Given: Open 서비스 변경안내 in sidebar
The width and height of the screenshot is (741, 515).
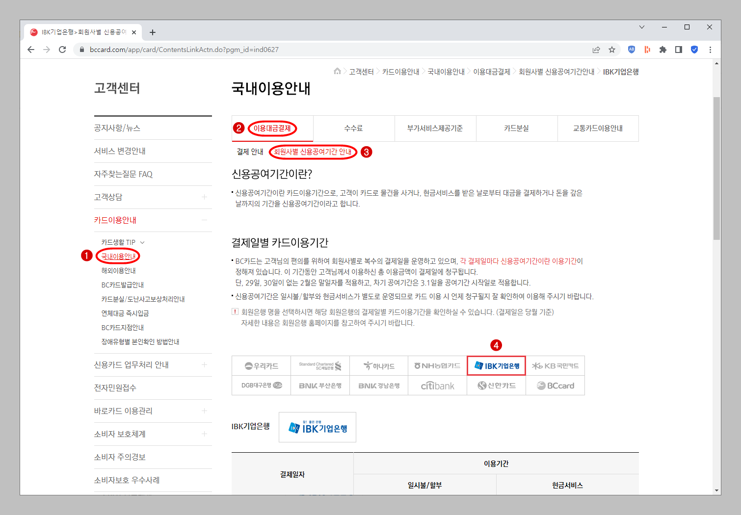Looking at the screenshot, I should click(x=120, y=151).
